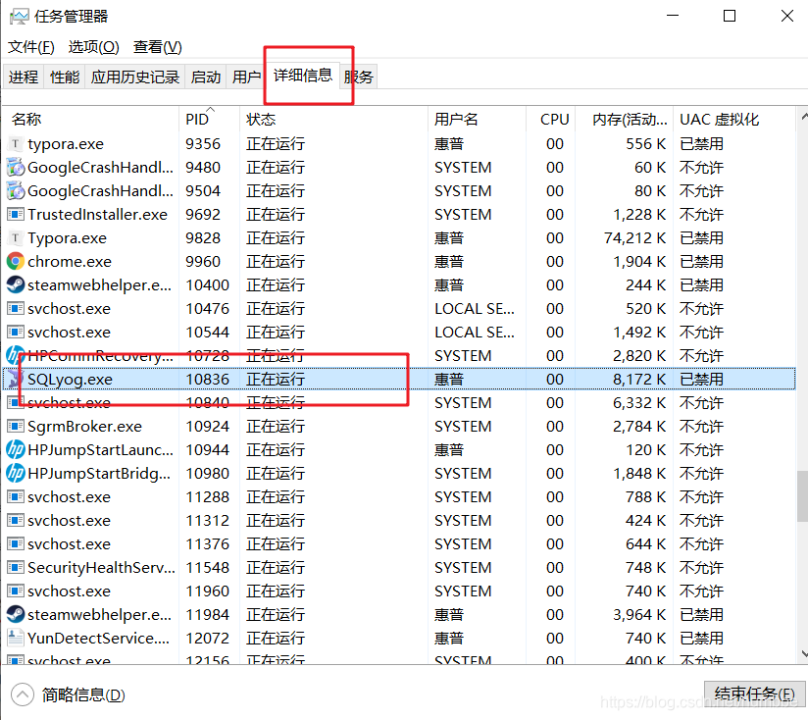The image size is (808, 720).
Task: Click the HPJumpStartBridge HP logo icon
Action: coord(16,473)
